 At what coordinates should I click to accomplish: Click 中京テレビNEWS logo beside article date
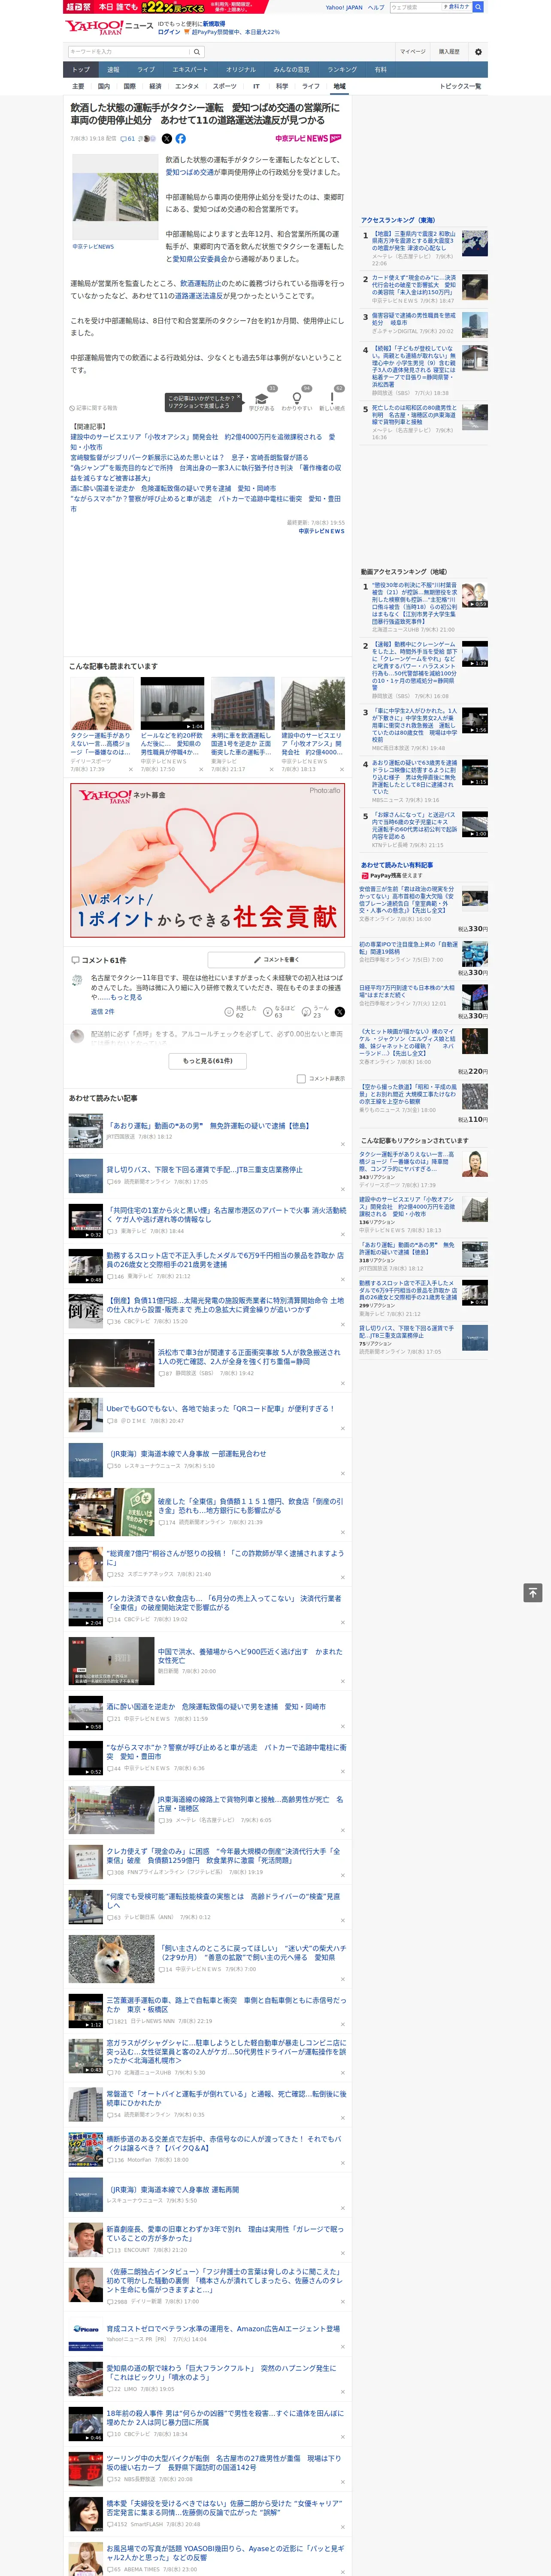coord(308,139)
